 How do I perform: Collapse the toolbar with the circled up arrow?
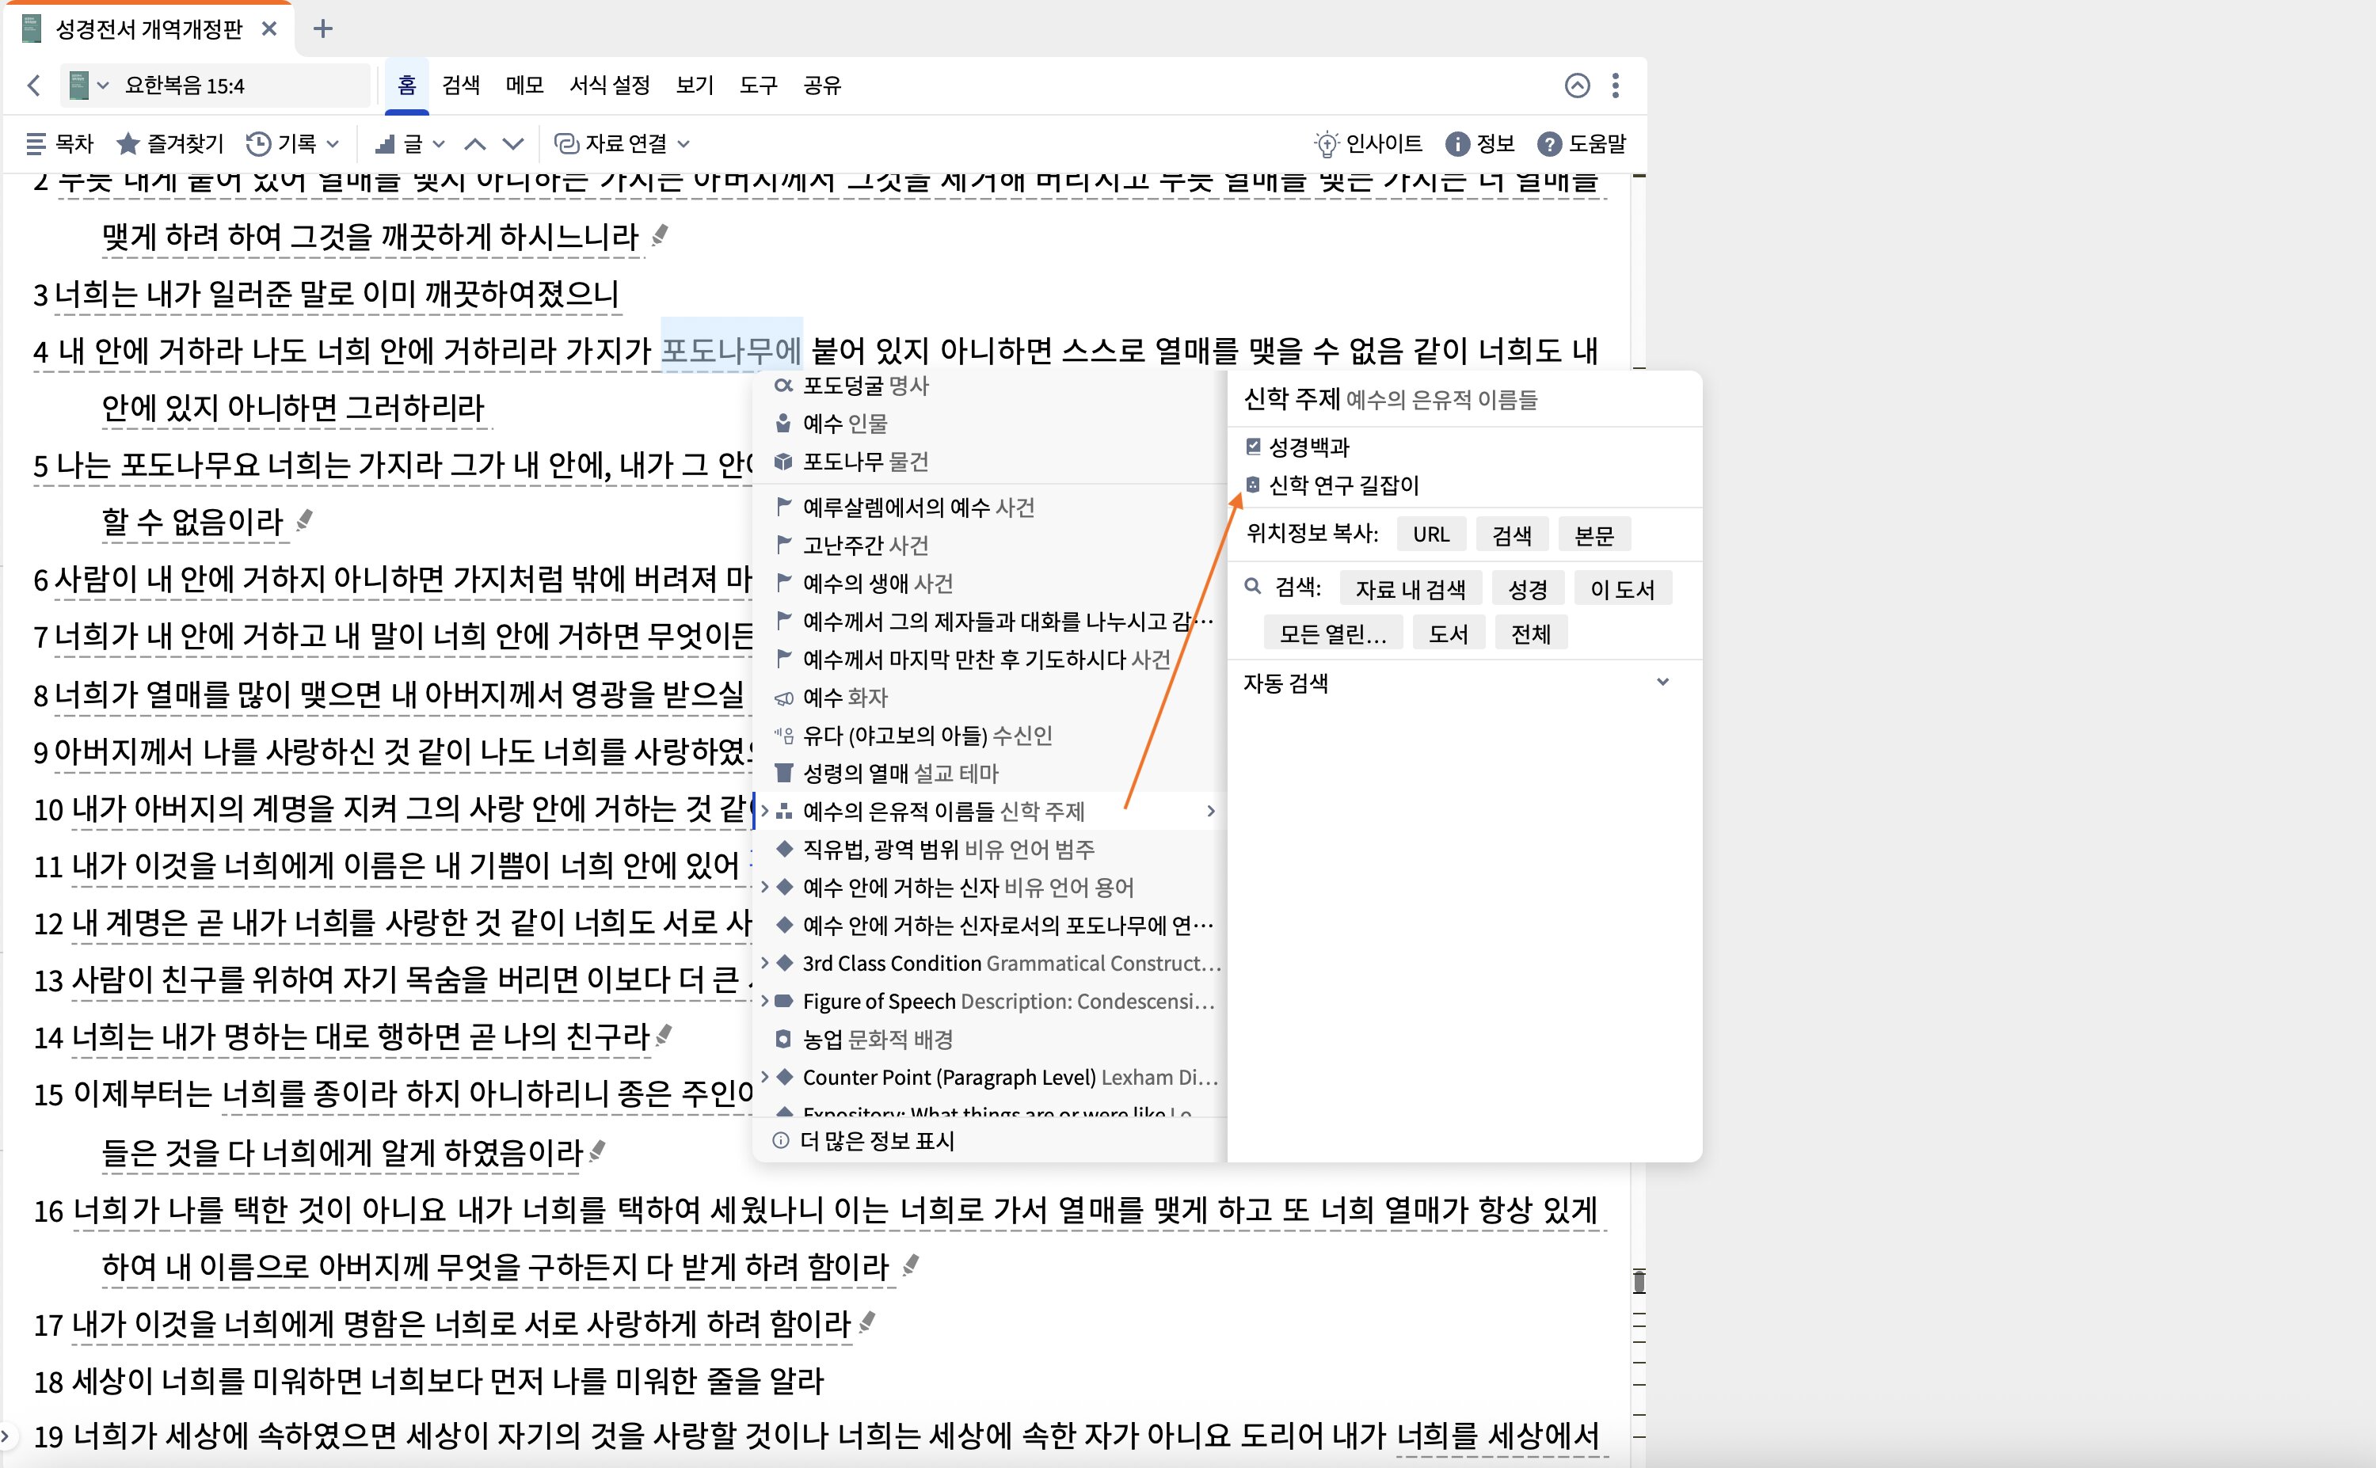1577,86
